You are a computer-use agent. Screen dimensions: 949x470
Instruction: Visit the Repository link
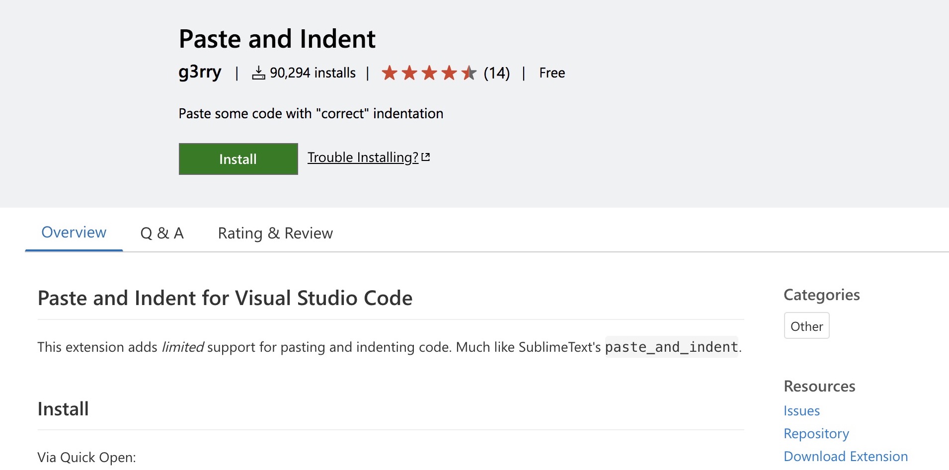(x=816, y=434)
